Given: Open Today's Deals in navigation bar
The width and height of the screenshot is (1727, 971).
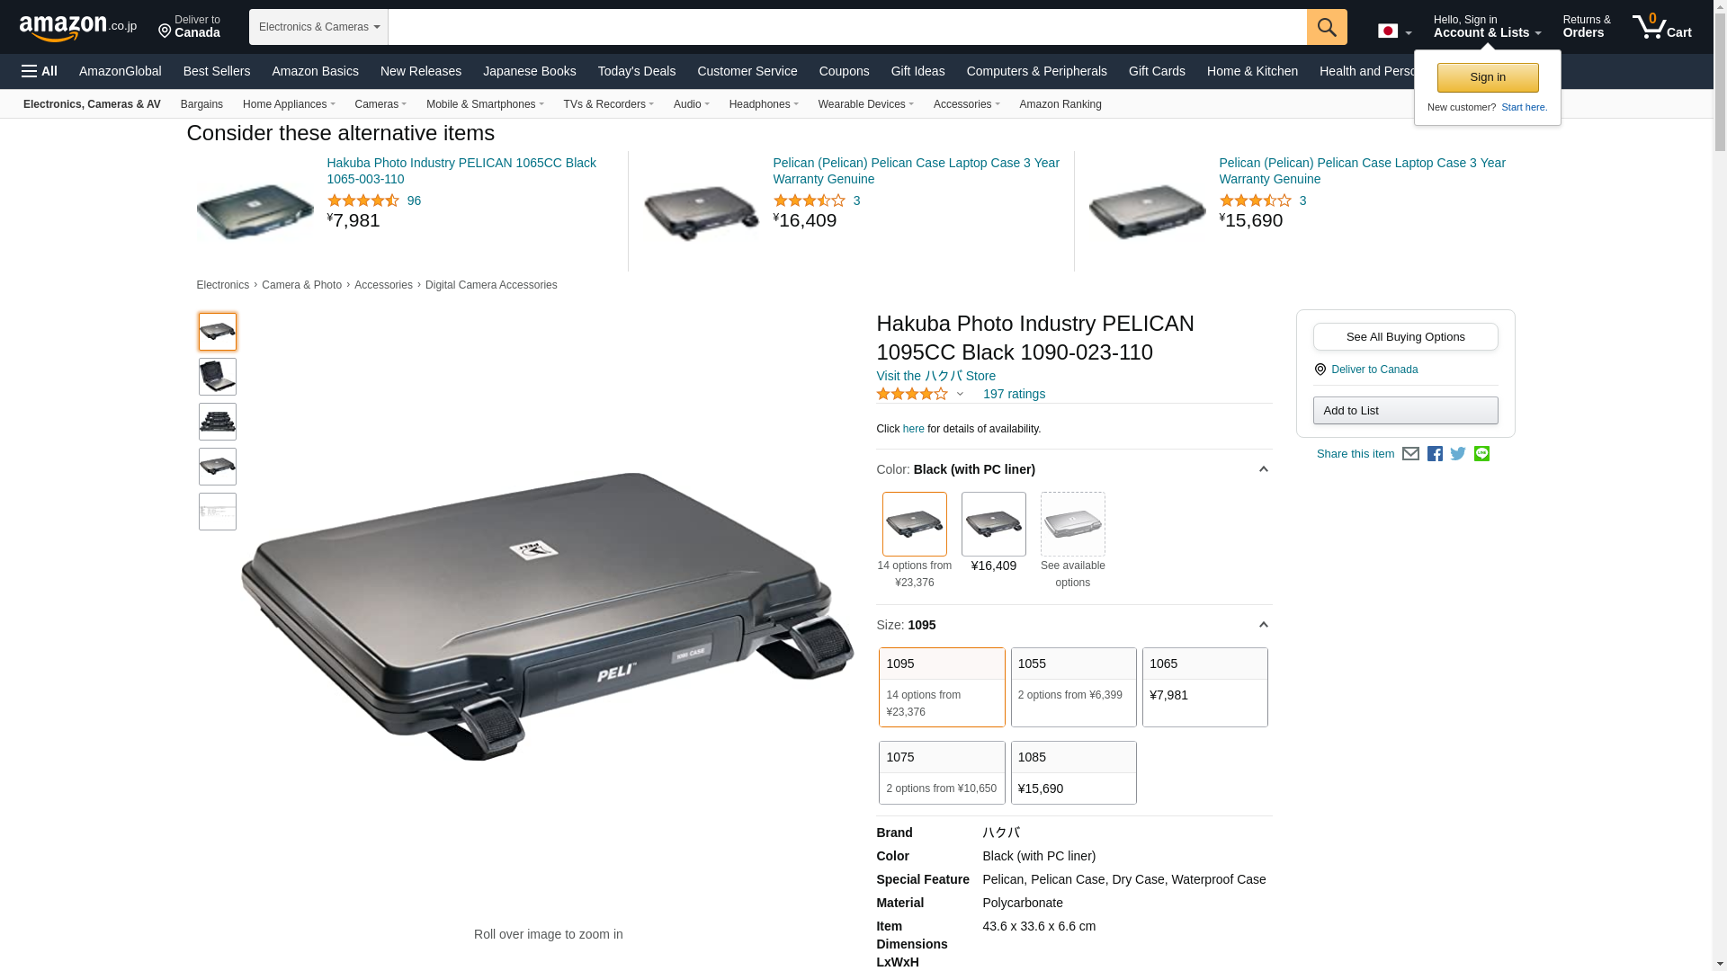Looking at the screenshot, I should [636, 71].
